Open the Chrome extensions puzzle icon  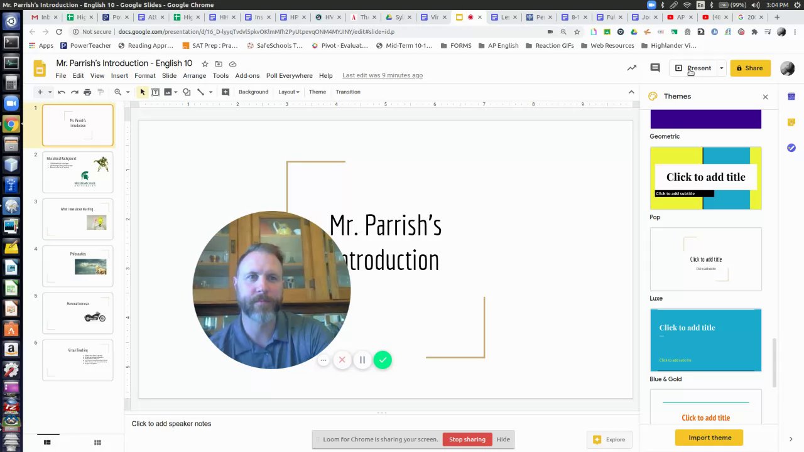[x=754, y=31]
